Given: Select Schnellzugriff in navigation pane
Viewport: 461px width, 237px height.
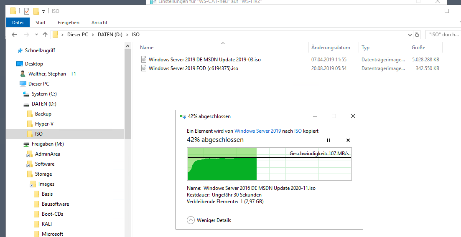Looking at the screenshot, I should tap(40, 50).
